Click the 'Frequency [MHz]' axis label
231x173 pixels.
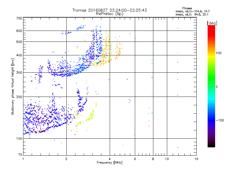pos(109,163)
